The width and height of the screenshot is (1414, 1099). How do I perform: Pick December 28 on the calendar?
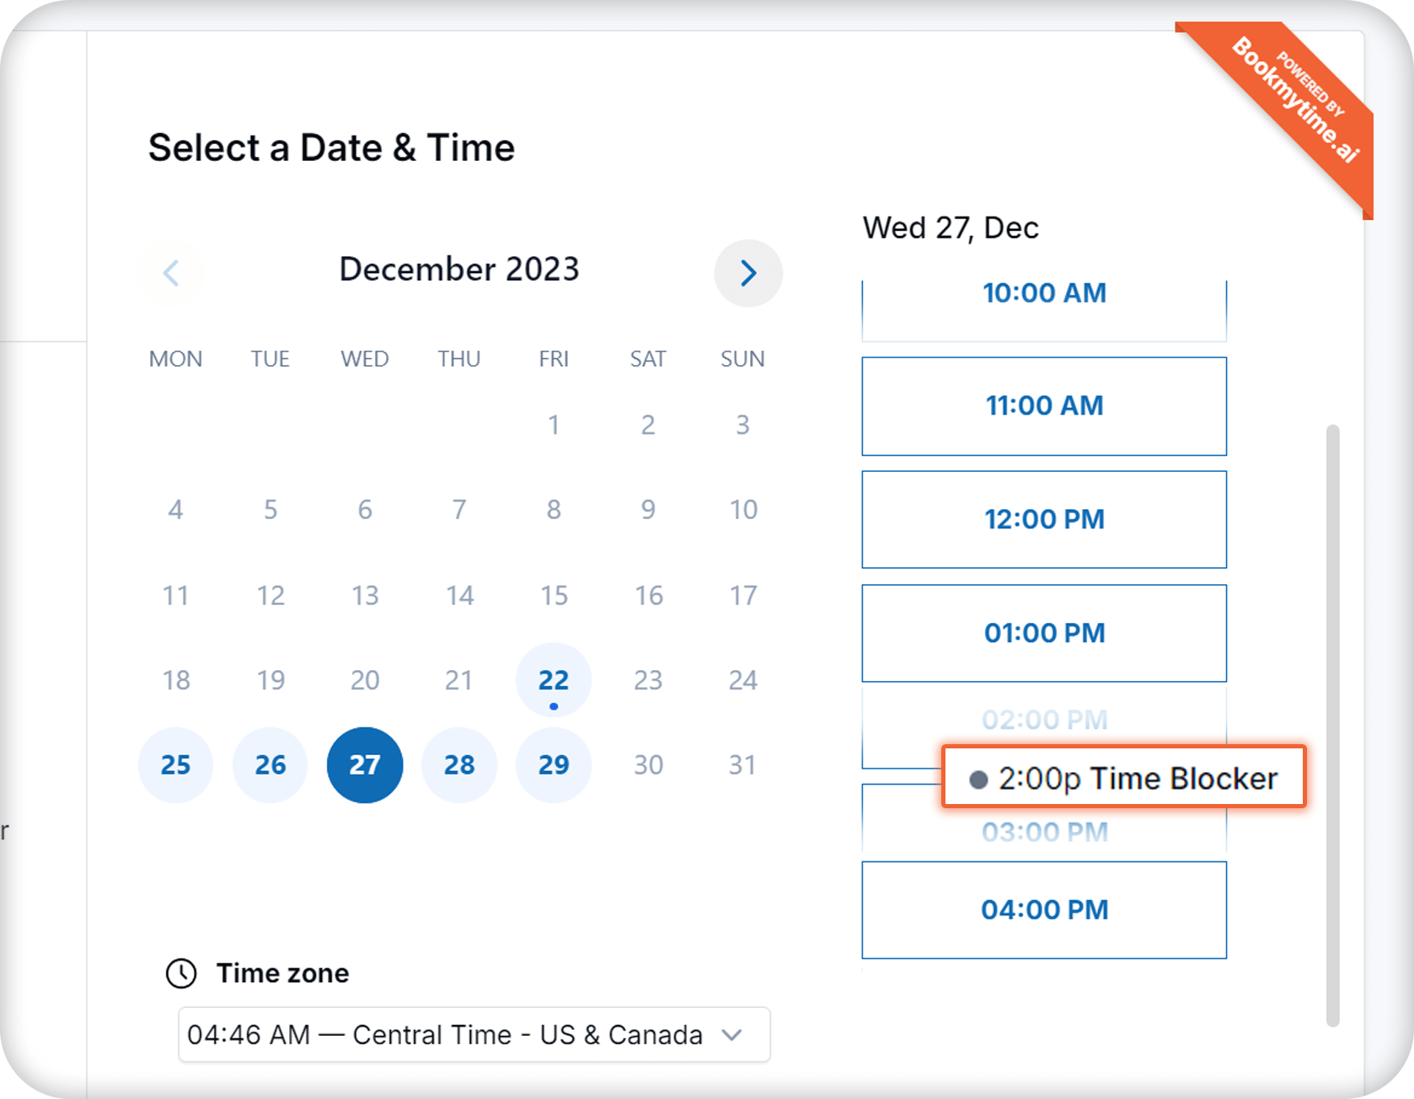coord(459,765)
